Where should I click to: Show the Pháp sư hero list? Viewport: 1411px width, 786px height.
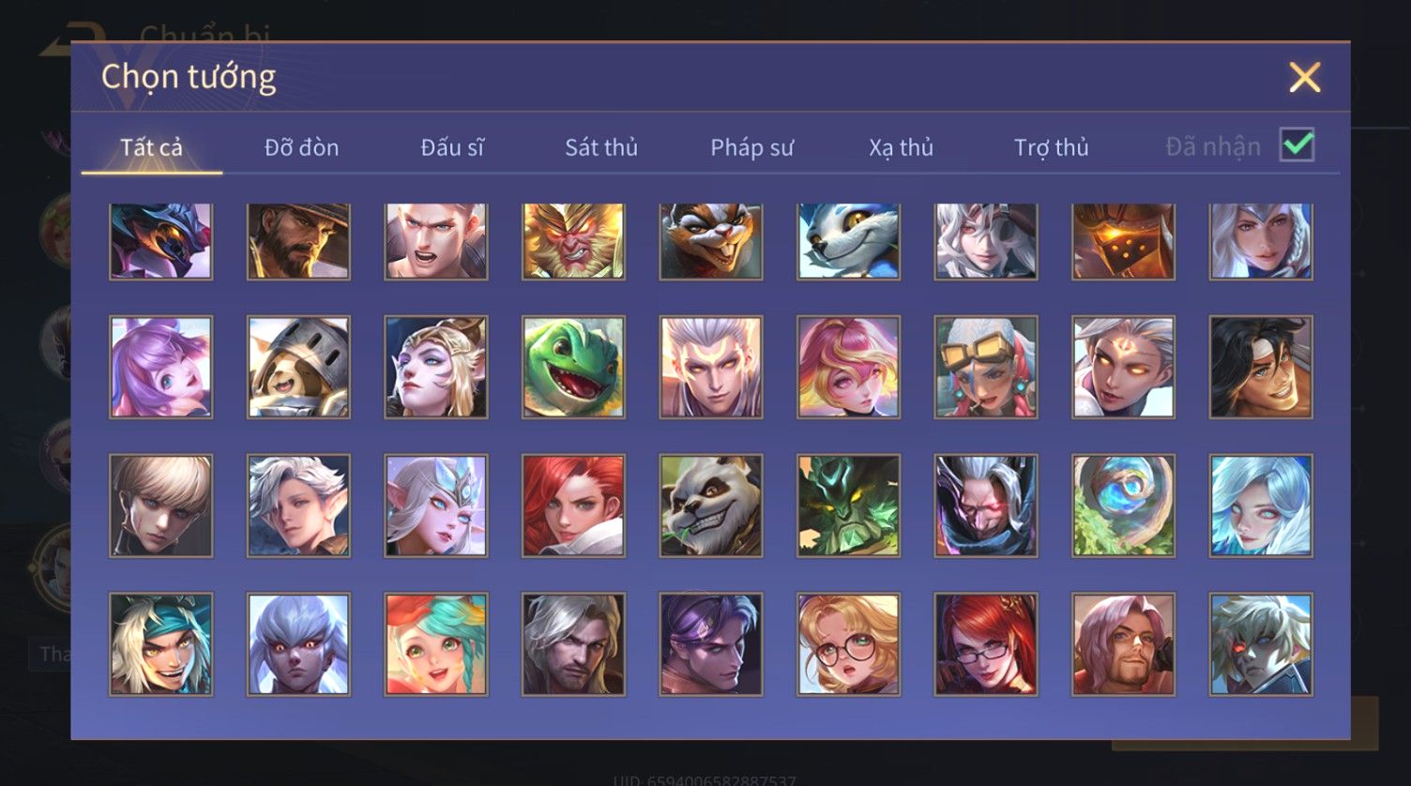point(751,147)
